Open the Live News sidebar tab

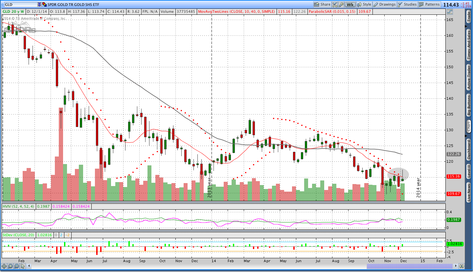pyautogui.click(x=469, y=192)
